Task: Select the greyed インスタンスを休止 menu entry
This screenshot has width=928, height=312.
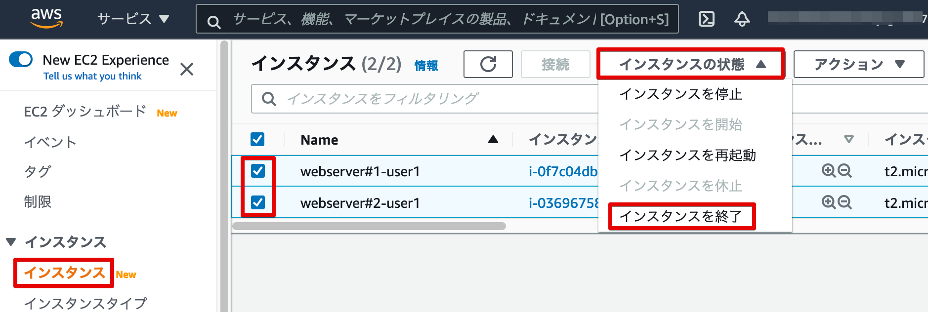Action: tap(680, 186)
